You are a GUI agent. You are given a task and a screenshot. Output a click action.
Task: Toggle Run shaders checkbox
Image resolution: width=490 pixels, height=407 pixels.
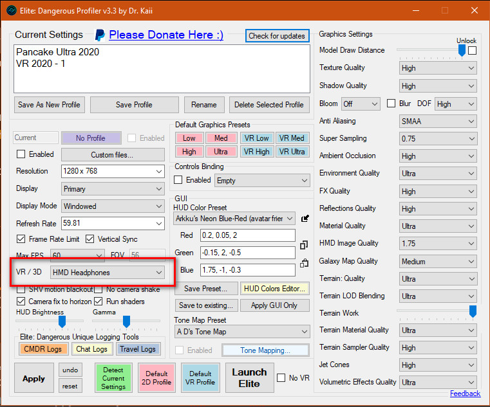coord(99,302)
